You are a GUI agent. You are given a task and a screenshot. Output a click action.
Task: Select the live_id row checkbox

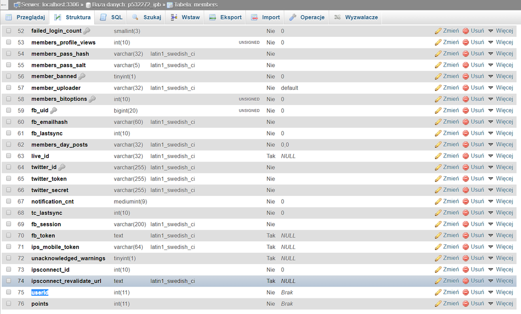point(9,156)
